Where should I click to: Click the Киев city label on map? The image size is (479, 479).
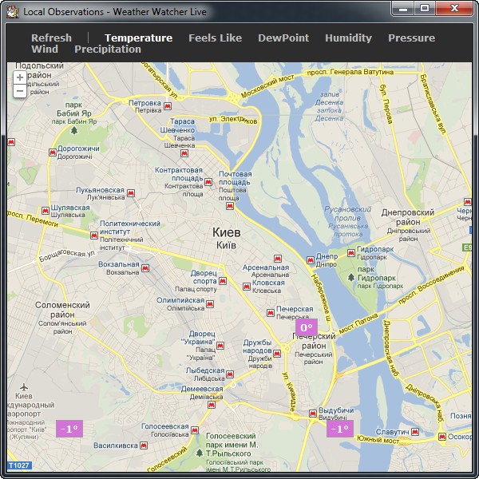tap(225, 232)
